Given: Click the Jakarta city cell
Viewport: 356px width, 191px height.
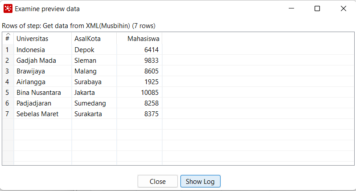Looking at the screenshot, I should pyautogui.click(x=94, y=92).
